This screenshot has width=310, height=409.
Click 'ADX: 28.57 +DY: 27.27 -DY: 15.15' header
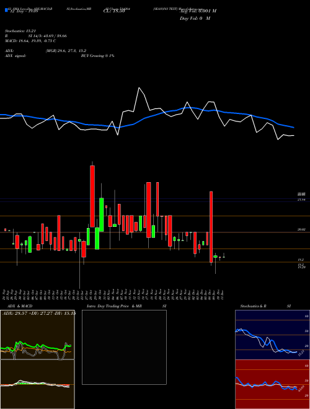pyautogui.click(x=39, y=313)
